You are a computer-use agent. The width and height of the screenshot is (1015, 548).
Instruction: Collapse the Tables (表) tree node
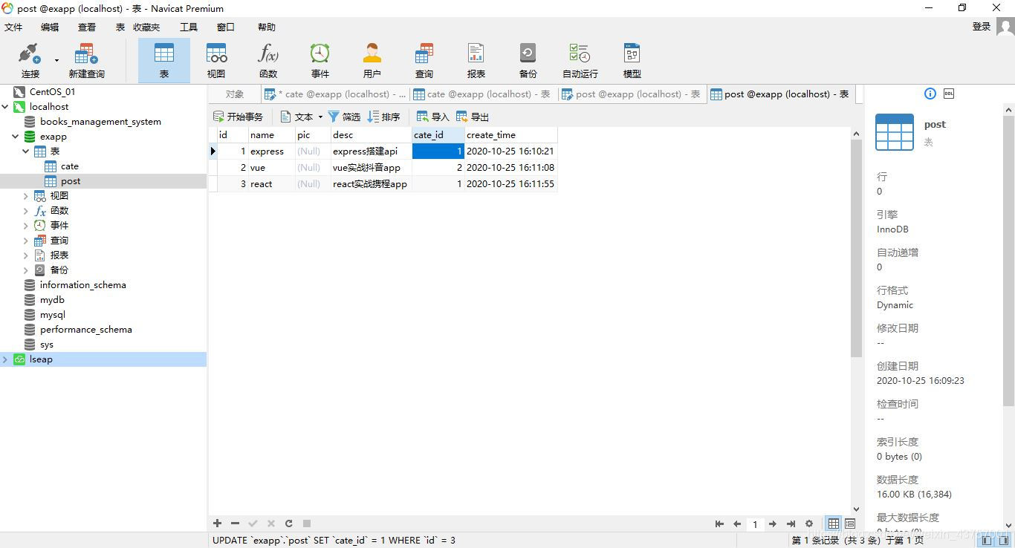(x=26, y=151)
